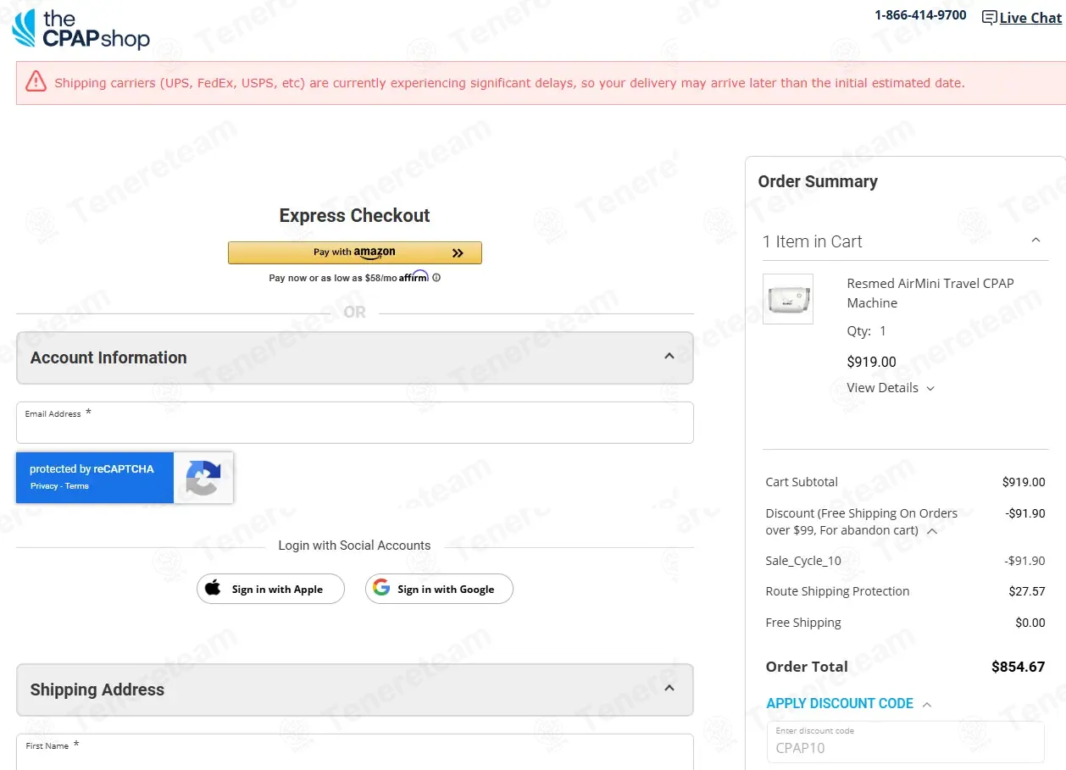Call the 1-866-414-9700 phone number

[920, 15]
